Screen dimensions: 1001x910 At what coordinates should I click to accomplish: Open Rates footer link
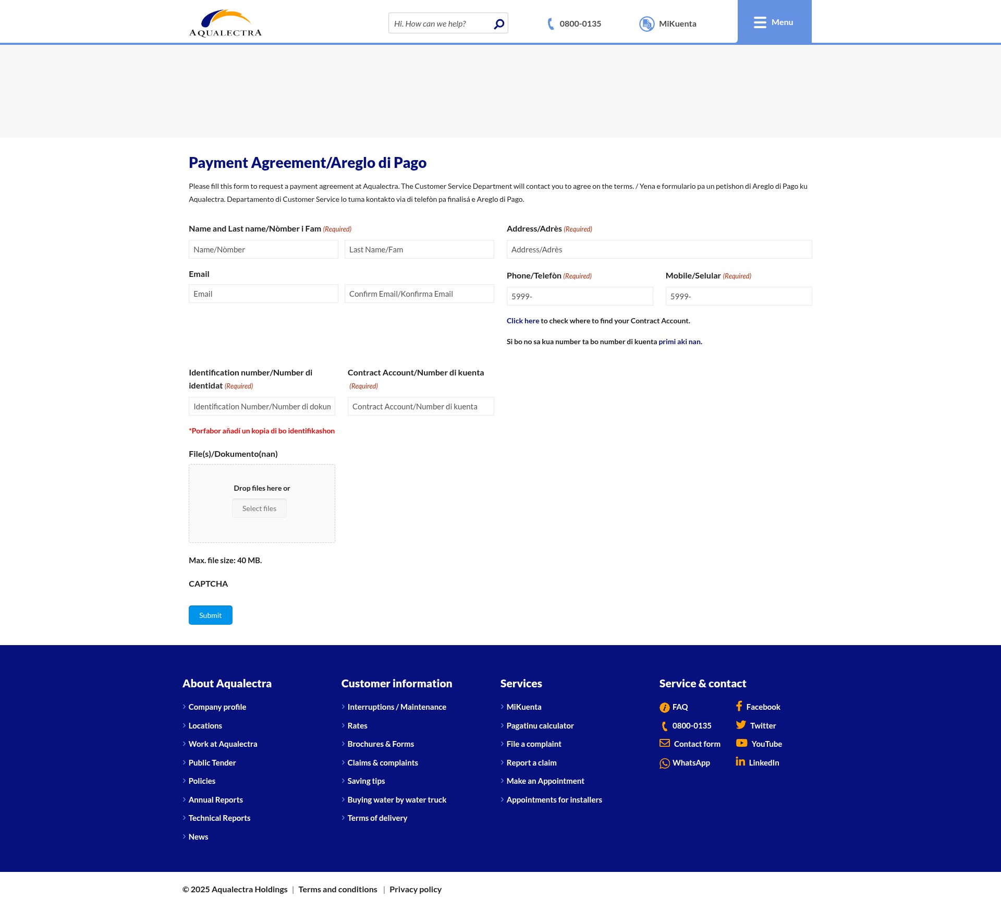(358, 726)
